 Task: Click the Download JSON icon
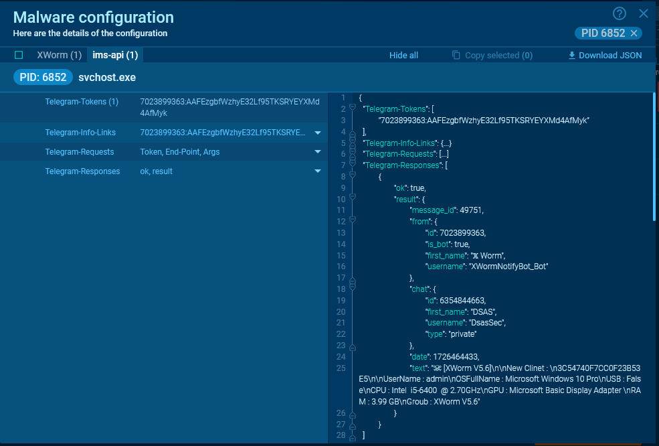click(x=572, y=56)
